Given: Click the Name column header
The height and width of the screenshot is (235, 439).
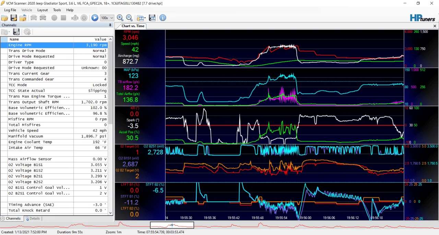Looking at the screenshot, I should tap(40, 39).
